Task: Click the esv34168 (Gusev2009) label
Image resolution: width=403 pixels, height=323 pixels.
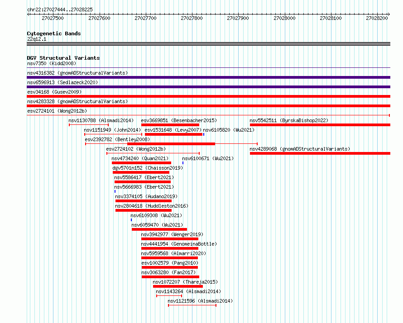Action: tap(54, 92)
